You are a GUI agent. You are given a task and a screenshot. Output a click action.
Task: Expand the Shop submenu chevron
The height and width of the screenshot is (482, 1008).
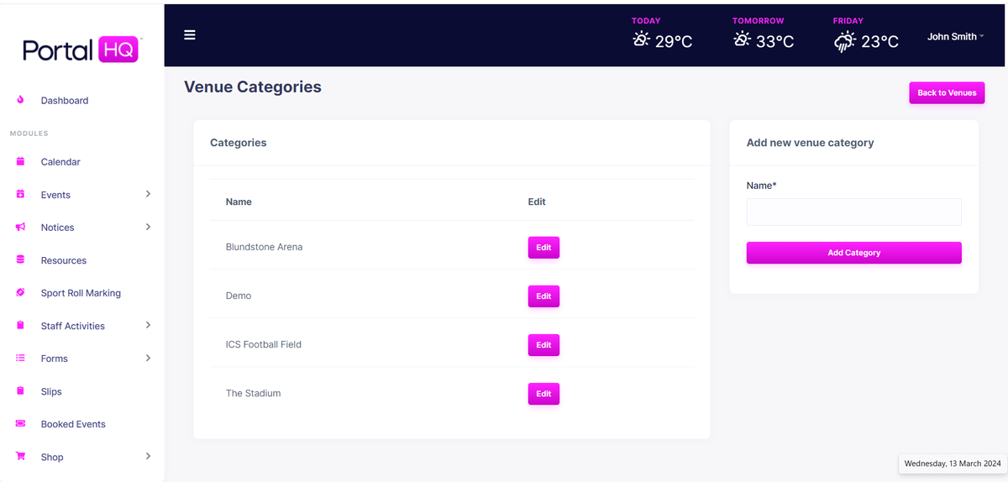click(x=148, y=456)
